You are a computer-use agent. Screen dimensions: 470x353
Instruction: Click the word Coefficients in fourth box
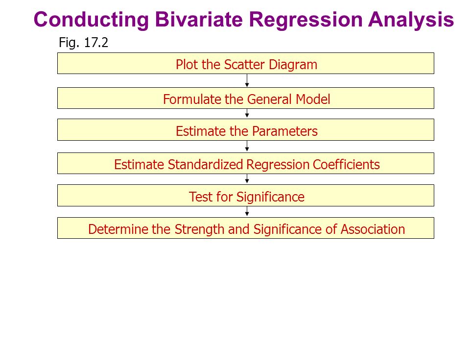pyautogui.click(x=346, y=165)
